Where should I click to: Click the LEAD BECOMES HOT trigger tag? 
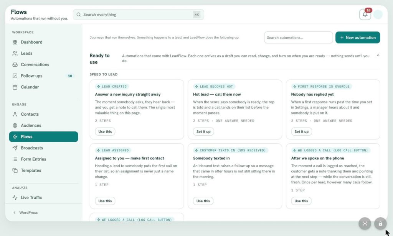(x=214, y=87)
